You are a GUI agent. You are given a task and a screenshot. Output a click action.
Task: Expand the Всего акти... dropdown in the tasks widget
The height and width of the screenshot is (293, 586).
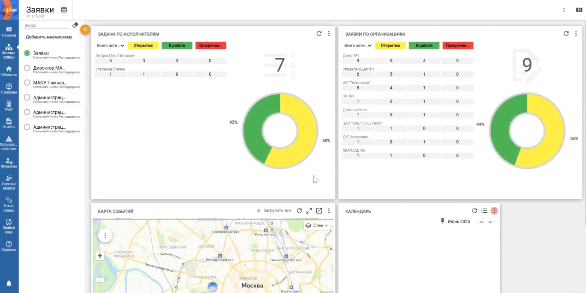[x=111, y=46]
